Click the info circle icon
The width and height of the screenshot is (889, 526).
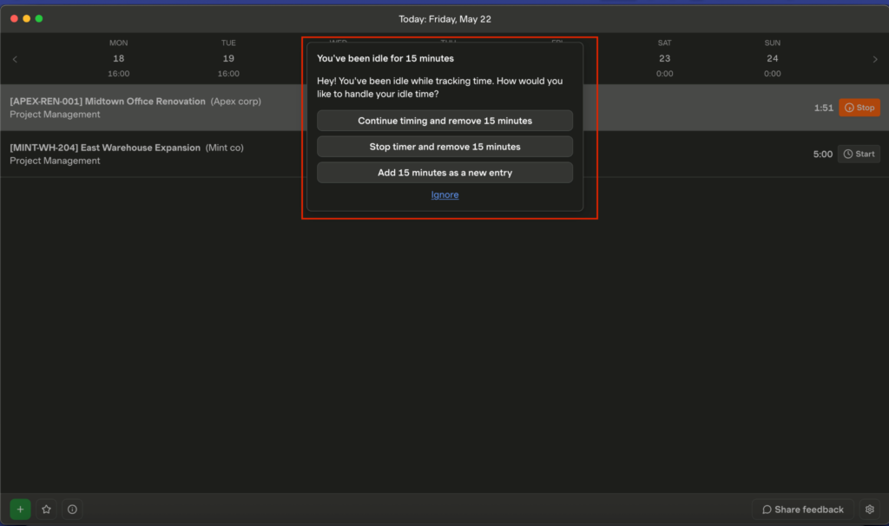pos(72,509)
